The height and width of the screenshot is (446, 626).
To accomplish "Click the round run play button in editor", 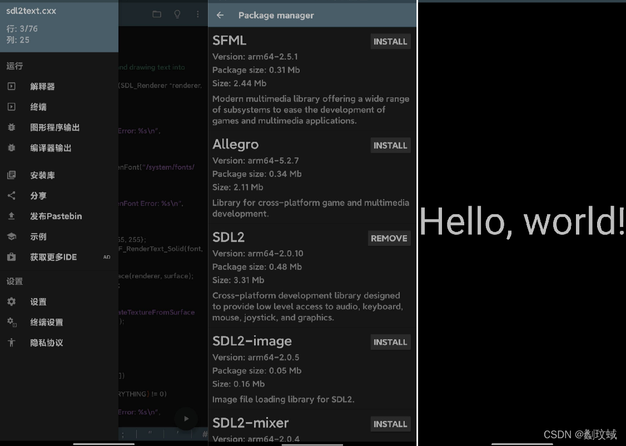I will (186, 418).
